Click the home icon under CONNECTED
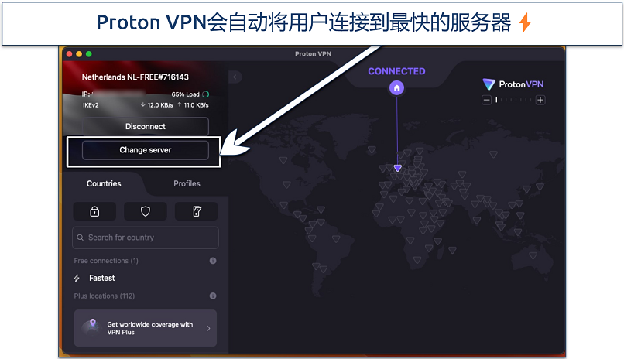This screenshot has width=624, height=359. click(x=396, y=88)
